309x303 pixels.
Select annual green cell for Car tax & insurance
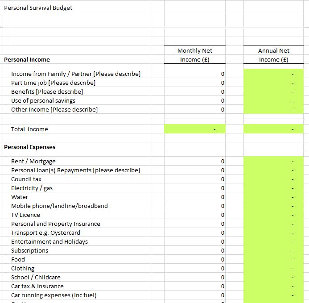(273, 286)
